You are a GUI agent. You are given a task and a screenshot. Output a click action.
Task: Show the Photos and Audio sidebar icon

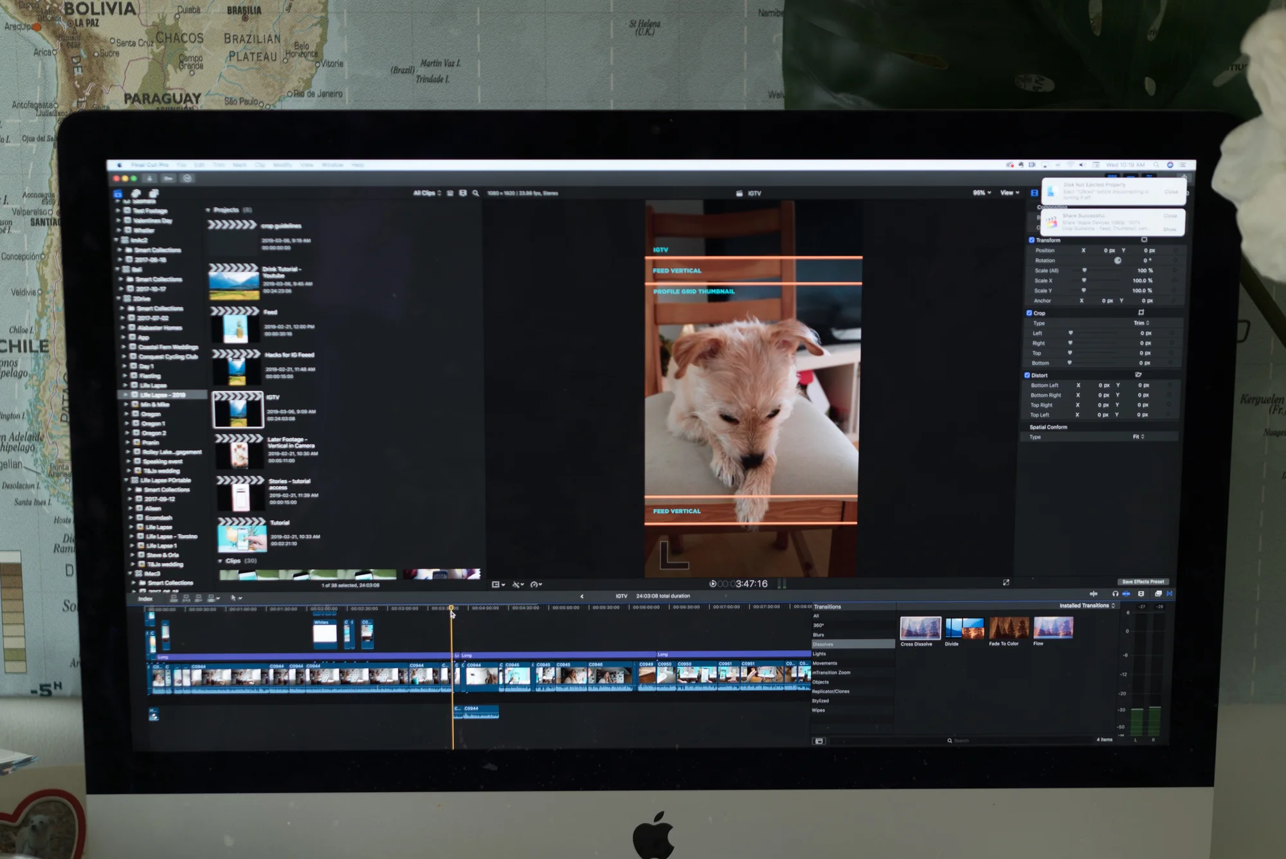tap(136, 194)
